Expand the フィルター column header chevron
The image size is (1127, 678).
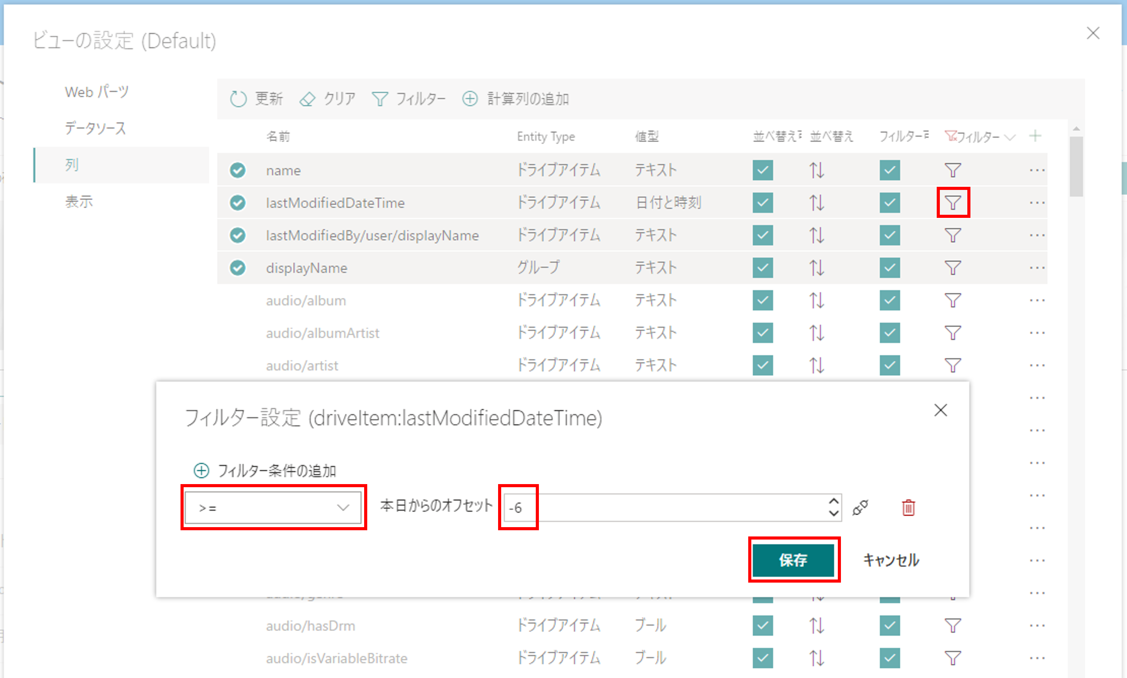pos(1010,137)
